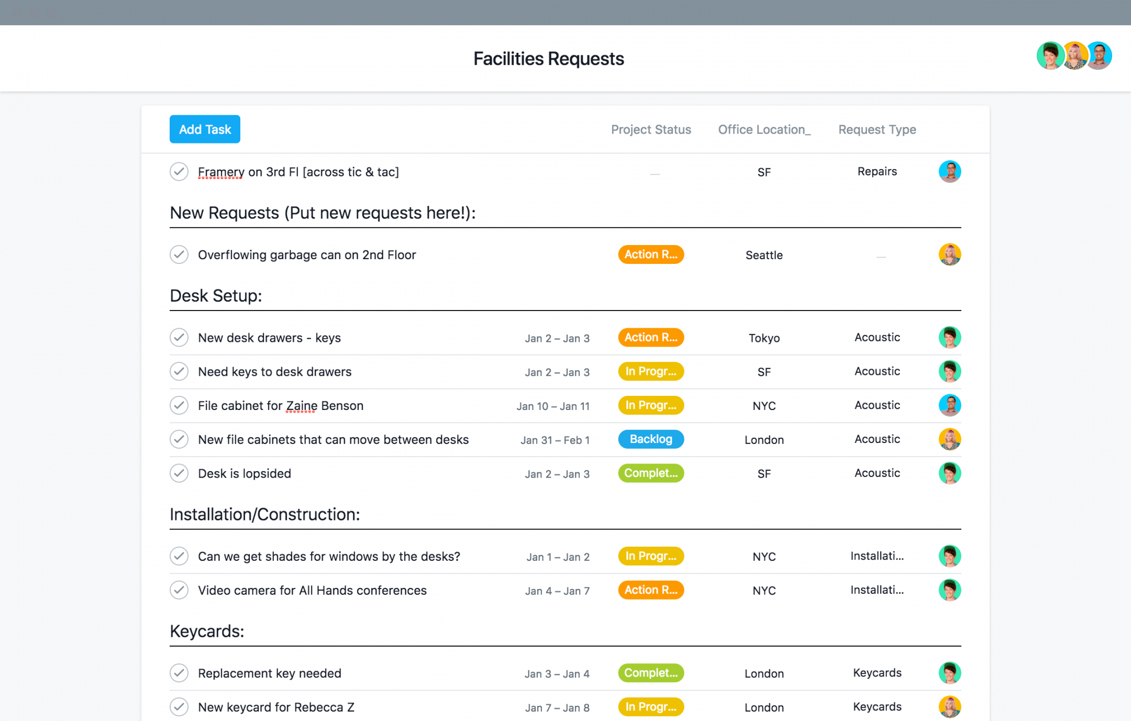Click assignee avatar on Video camera row
This screenshot has width=1131, height=721.
[949, 590]
